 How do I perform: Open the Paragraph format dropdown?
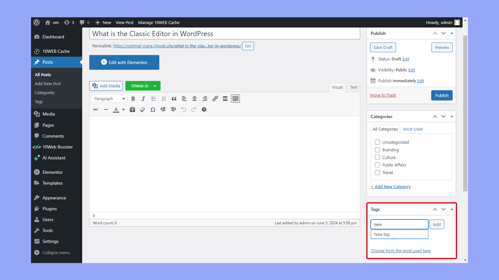point(109,99)
